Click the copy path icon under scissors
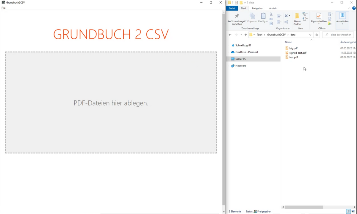 point(271,19)
